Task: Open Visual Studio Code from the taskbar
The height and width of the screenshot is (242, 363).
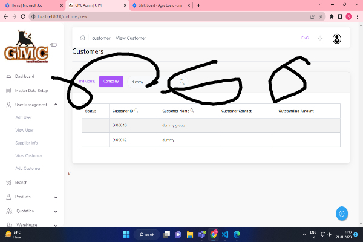Action: point(224,234)
